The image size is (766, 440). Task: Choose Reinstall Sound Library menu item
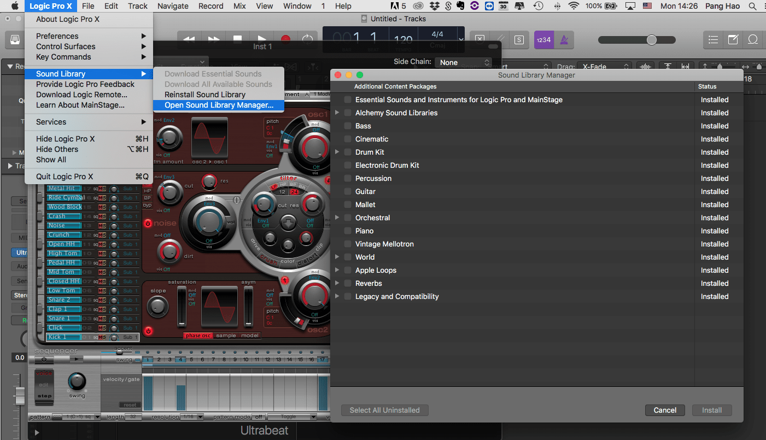(x=219, y=95)
